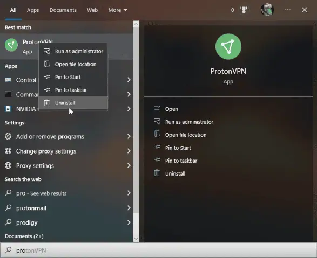Click Open file location in preview pane
Image resolution: width=317 pixels, height=258 pixels.
(186, 135)
